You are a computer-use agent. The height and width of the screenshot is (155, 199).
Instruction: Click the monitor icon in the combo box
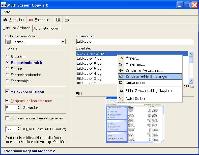(9, 42)
